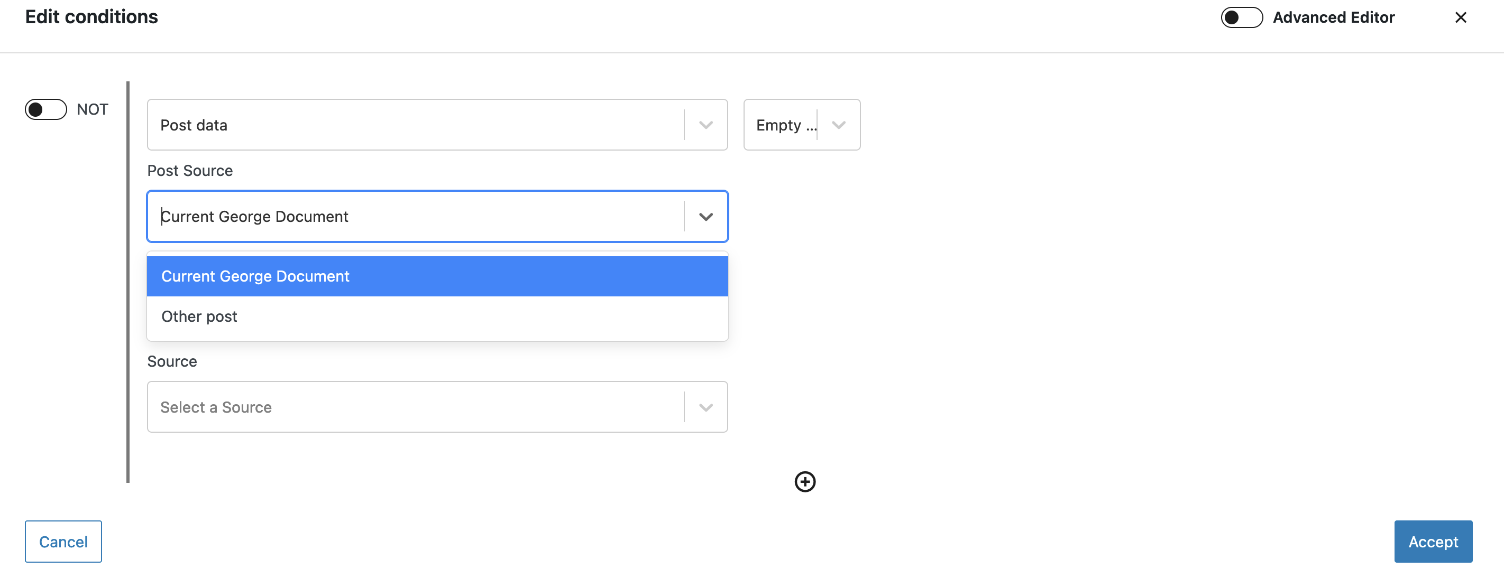Collapse the Post Source dropdown chevron
This screenshot has width=1504, height=578.
(705, 217)
